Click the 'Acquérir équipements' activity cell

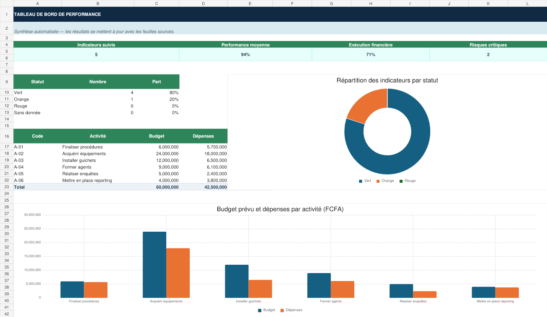click(98, 153)
